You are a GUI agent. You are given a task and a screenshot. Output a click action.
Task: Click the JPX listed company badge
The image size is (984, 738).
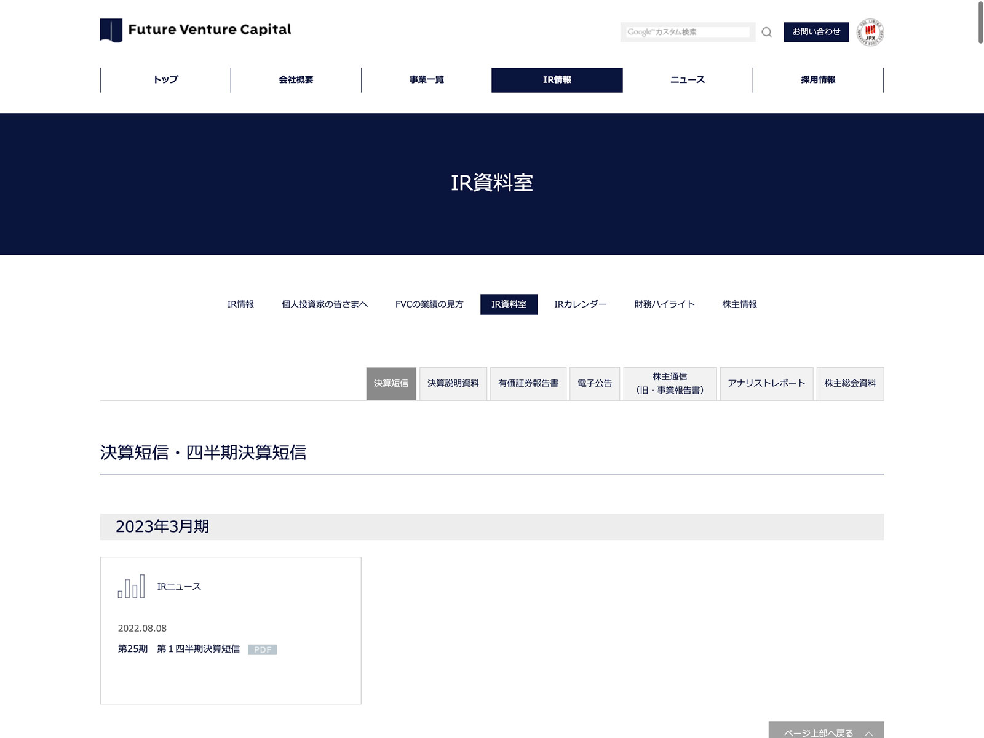870,32
